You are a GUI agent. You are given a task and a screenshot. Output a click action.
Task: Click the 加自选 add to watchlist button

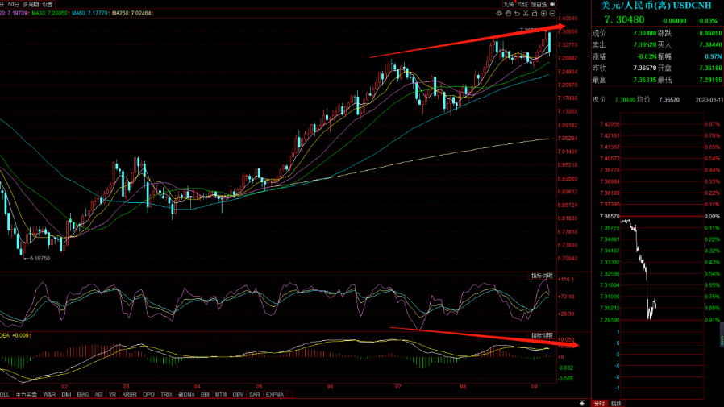539,4
